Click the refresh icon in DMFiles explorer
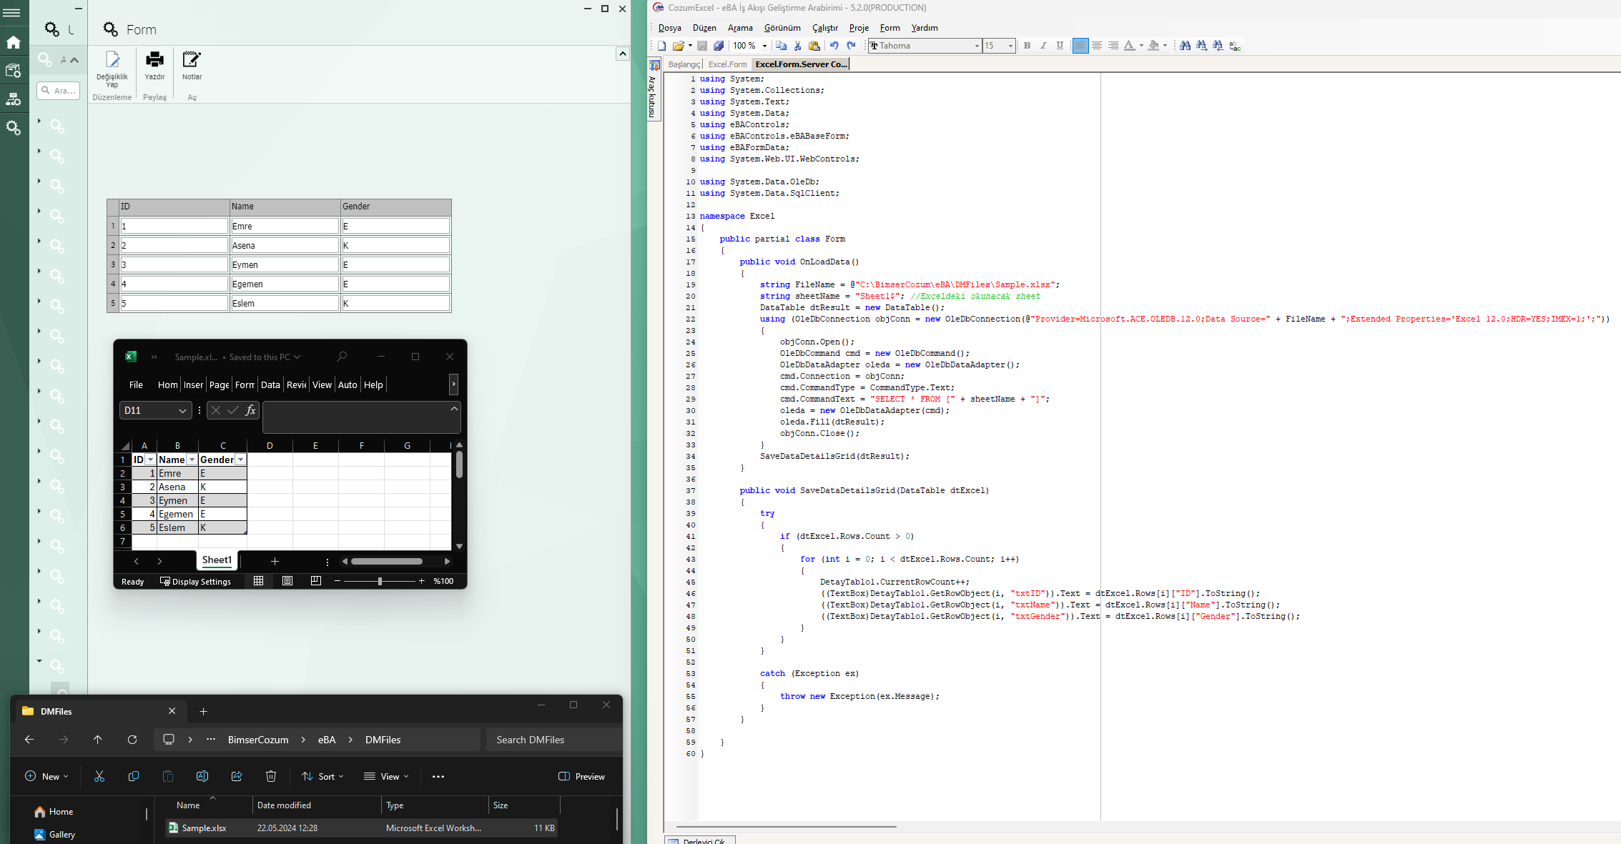The image size is (1621, 844). pos(132,740)
